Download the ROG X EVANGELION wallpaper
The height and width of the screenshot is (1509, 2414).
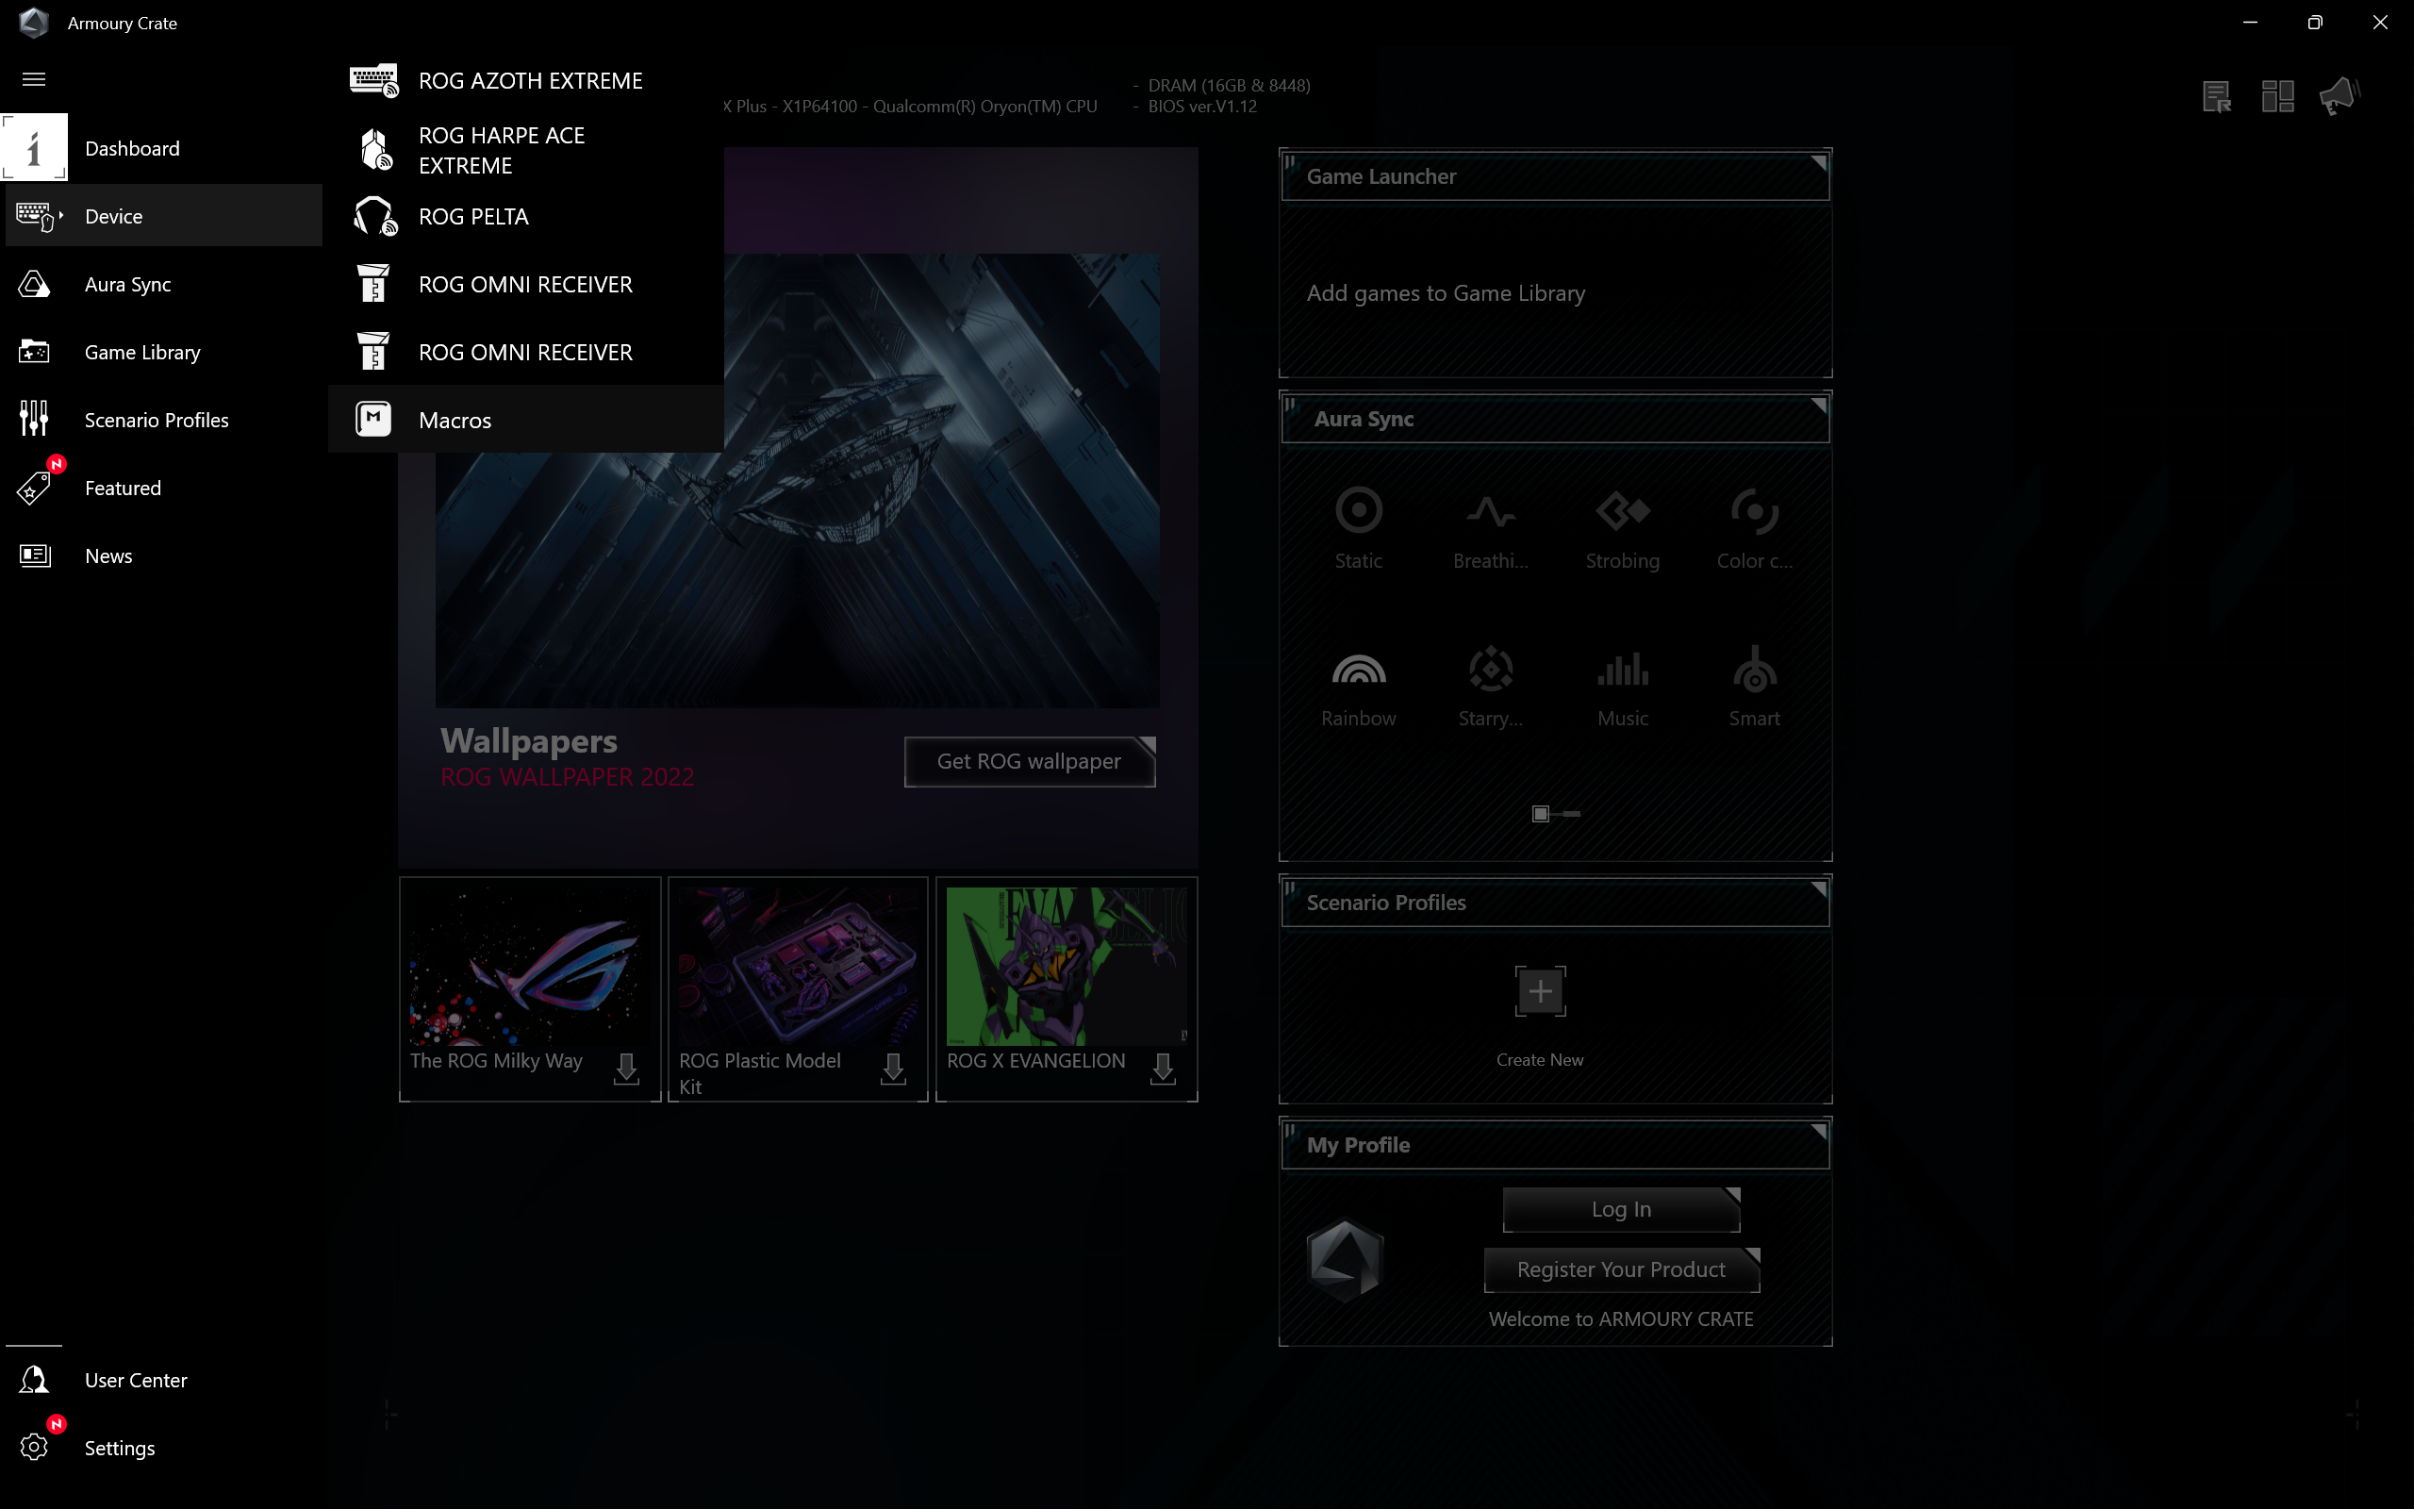pos(1162,1069)
